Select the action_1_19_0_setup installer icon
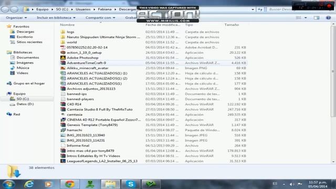This screenshot has height=189, width=336. tap(63, 52)
